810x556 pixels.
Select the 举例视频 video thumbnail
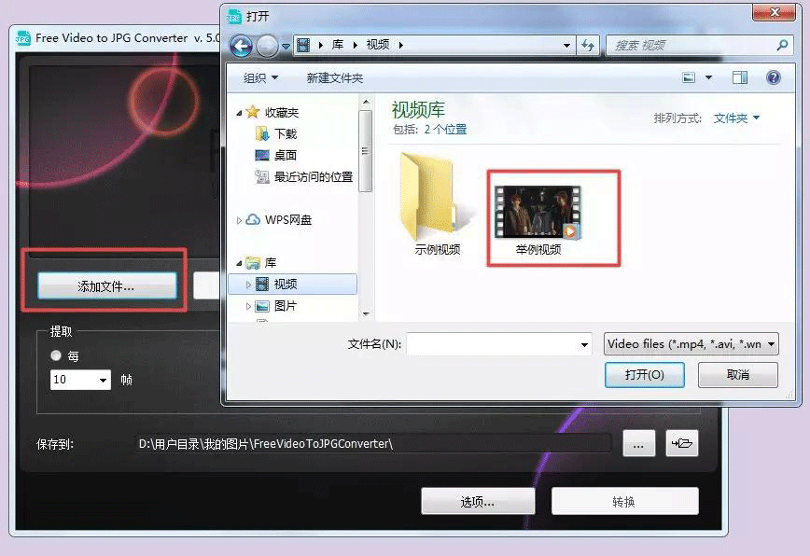pyautogui.click(x=538, y=215)
